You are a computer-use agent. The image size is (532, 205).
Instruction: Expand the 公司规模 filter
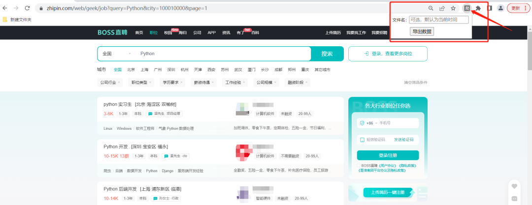[266, 82]
